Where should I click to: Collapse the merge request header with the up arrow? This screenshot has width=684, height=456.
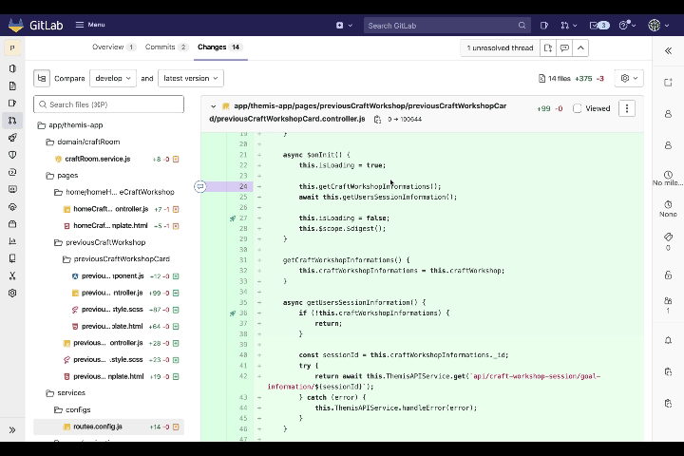[580, 48]
